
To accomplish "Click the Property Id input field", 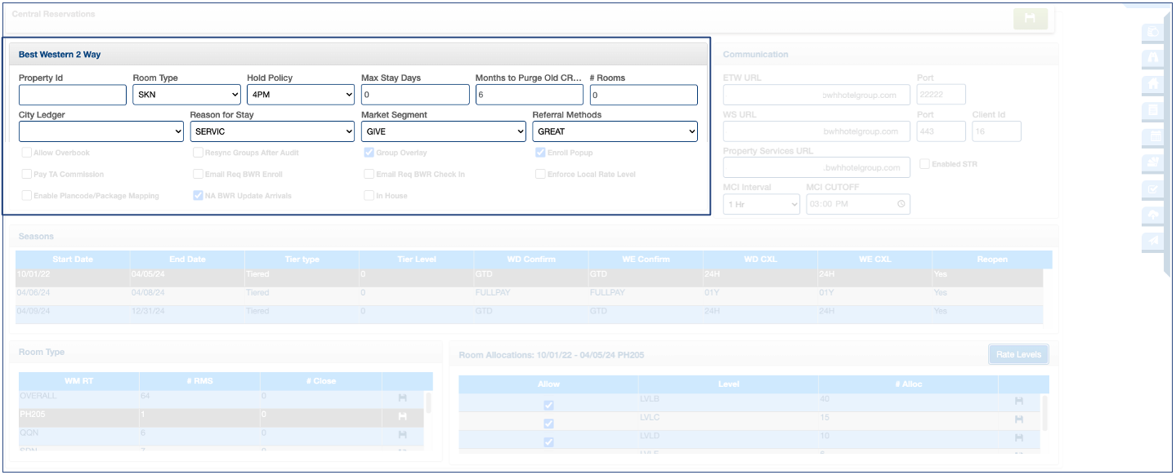I will click(x=72, y=95).
